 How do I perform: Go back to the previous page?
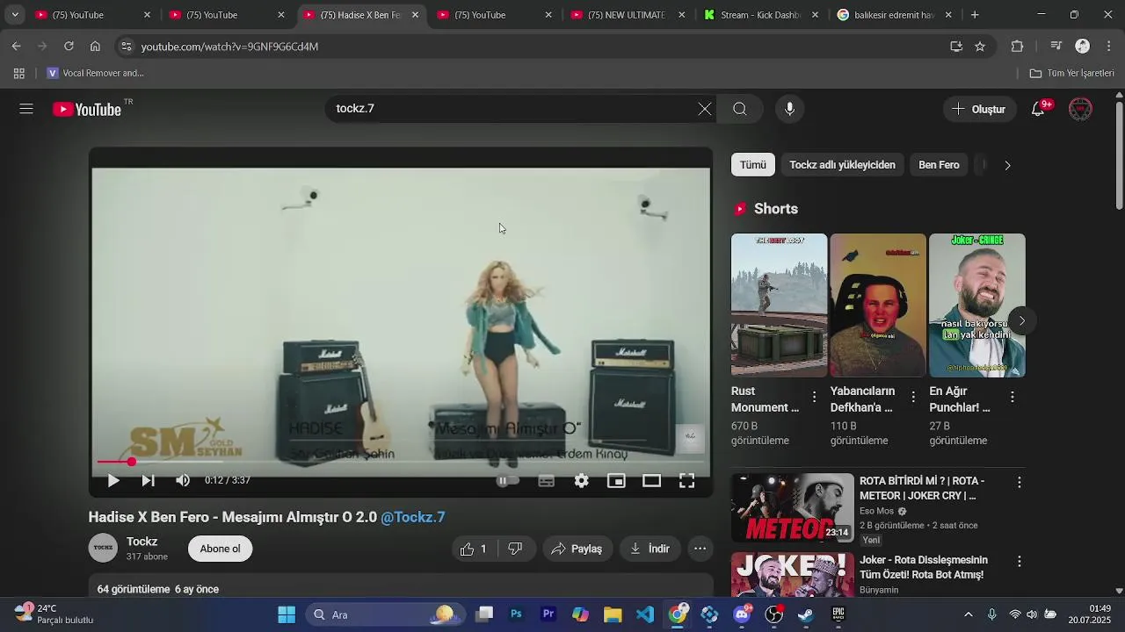pos(16,47)
